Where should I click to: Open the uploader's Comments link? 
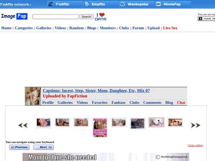152,103
